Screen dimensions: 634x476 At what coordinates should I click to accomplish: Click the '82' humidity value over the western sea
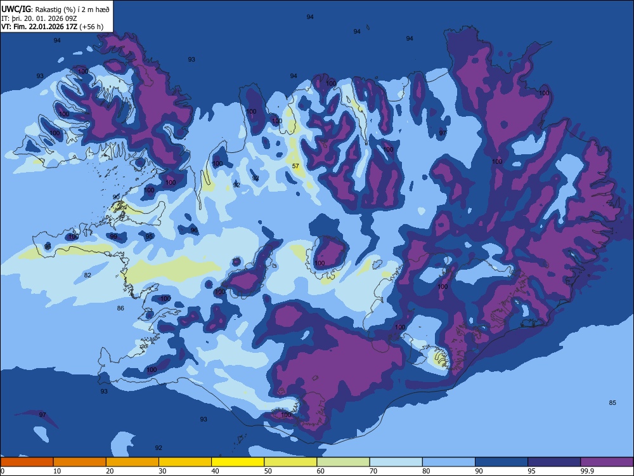tap(87, 275)
